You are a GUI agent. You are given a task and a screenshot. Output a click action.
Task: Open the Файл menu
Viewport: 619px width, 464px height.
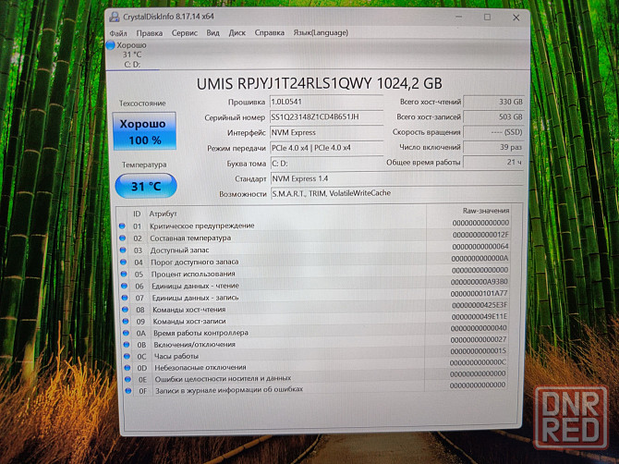click(118, 33)
